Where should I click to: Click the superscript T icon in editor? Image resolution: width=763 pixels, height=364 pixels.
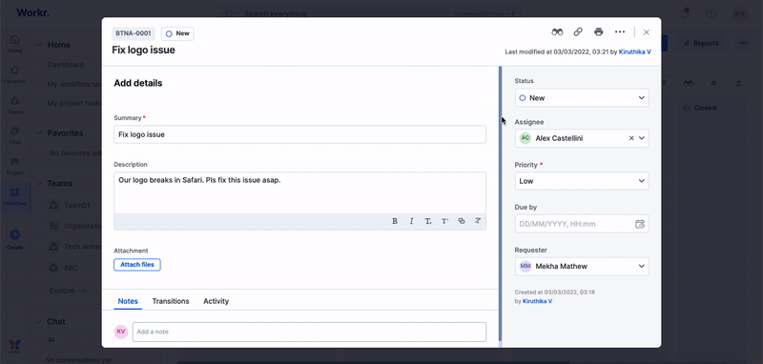click(444, 221)
